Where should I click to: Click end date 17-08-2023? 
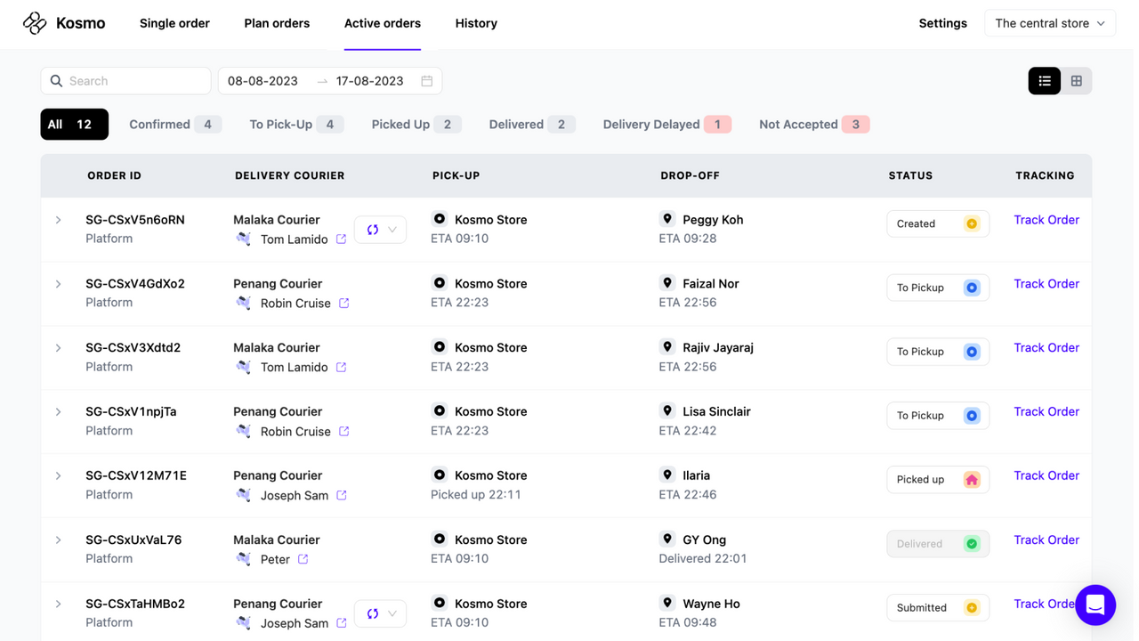370,81
